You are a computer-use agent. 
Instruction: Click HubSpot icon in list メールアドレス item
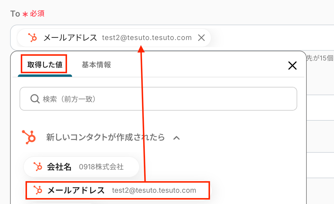coord(38,190)
